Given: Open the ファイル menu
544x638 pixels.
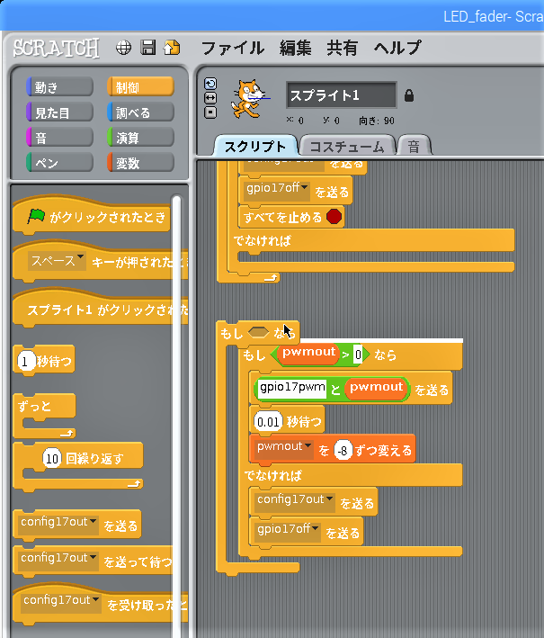Looking at the screenshot, I should (232, 48).
